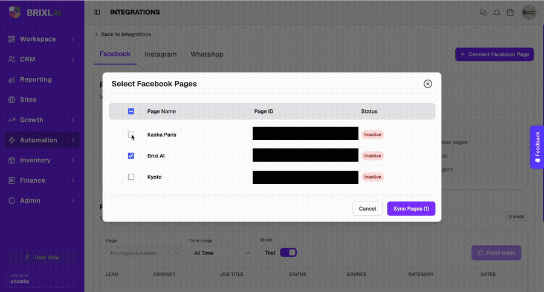Click the User View person icon
544x292 pixels.
27,258
